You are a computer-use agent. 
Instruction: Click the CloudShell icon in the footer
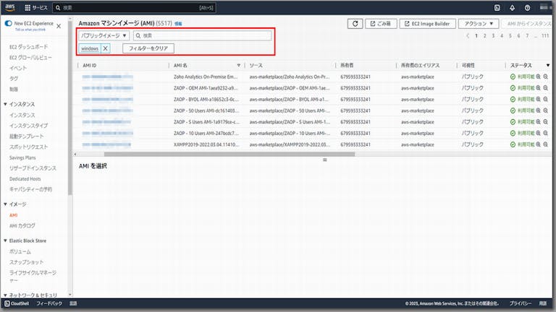(x=7, y=303)
